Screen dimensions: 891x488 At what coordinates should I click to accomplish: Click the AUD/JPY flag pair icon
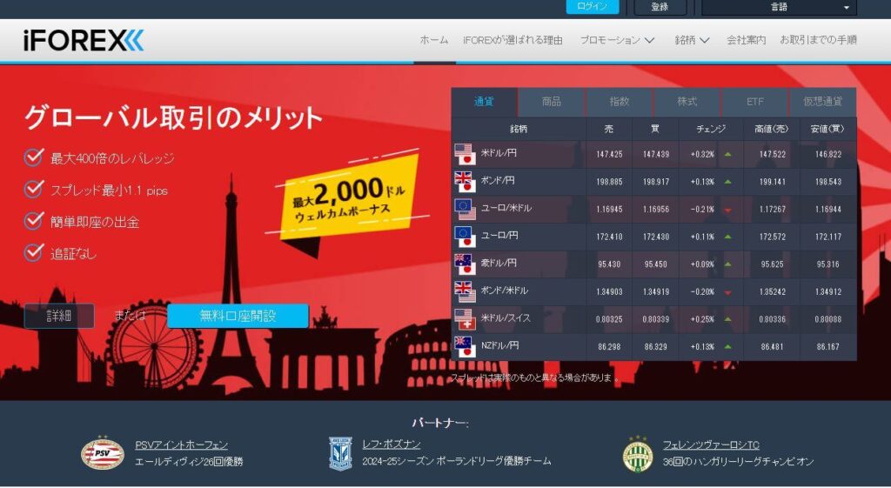click(465, 264)
